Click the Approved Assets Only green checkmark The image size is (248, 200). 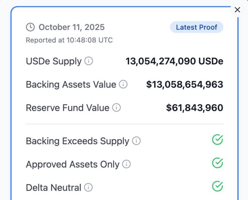click(217, 163)
